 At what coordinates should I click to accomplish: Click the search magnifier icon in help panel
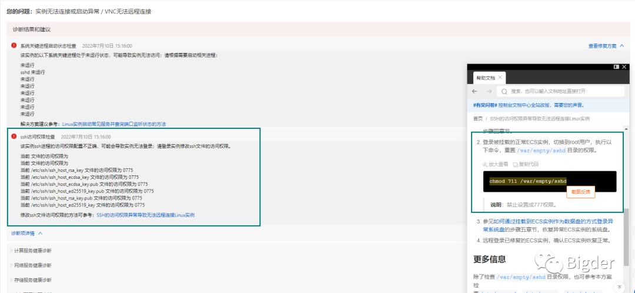pyautogui.click(x=504, y=91)
